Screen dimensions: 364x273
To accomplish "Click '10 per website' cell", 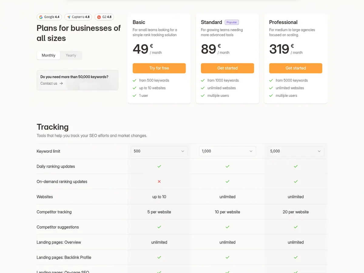I will tap(227, 212).
